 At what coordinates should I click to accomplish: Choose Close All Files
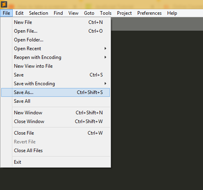pyautogui.click(x=55, y=151)
